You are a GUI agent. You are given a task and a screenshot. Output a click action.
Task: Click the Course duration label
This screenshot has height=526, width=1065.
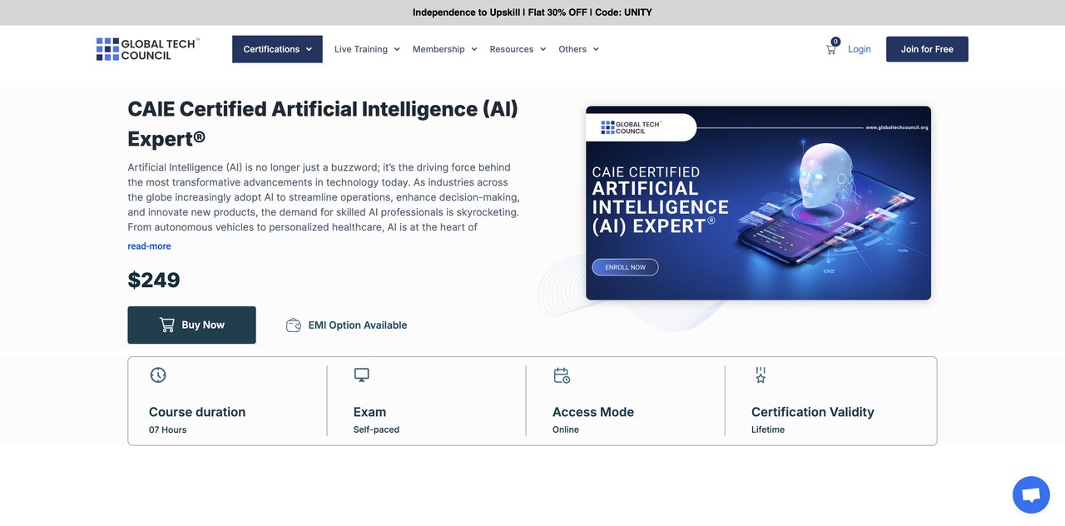(197, 412)
